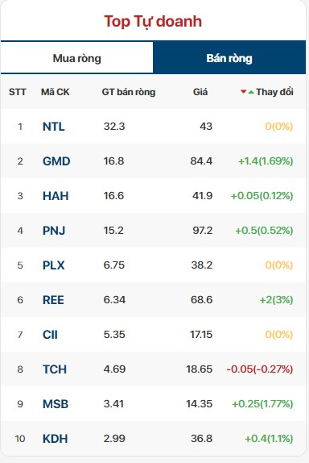
Task: Click the STT column header
Action: [x=18, y=92]
